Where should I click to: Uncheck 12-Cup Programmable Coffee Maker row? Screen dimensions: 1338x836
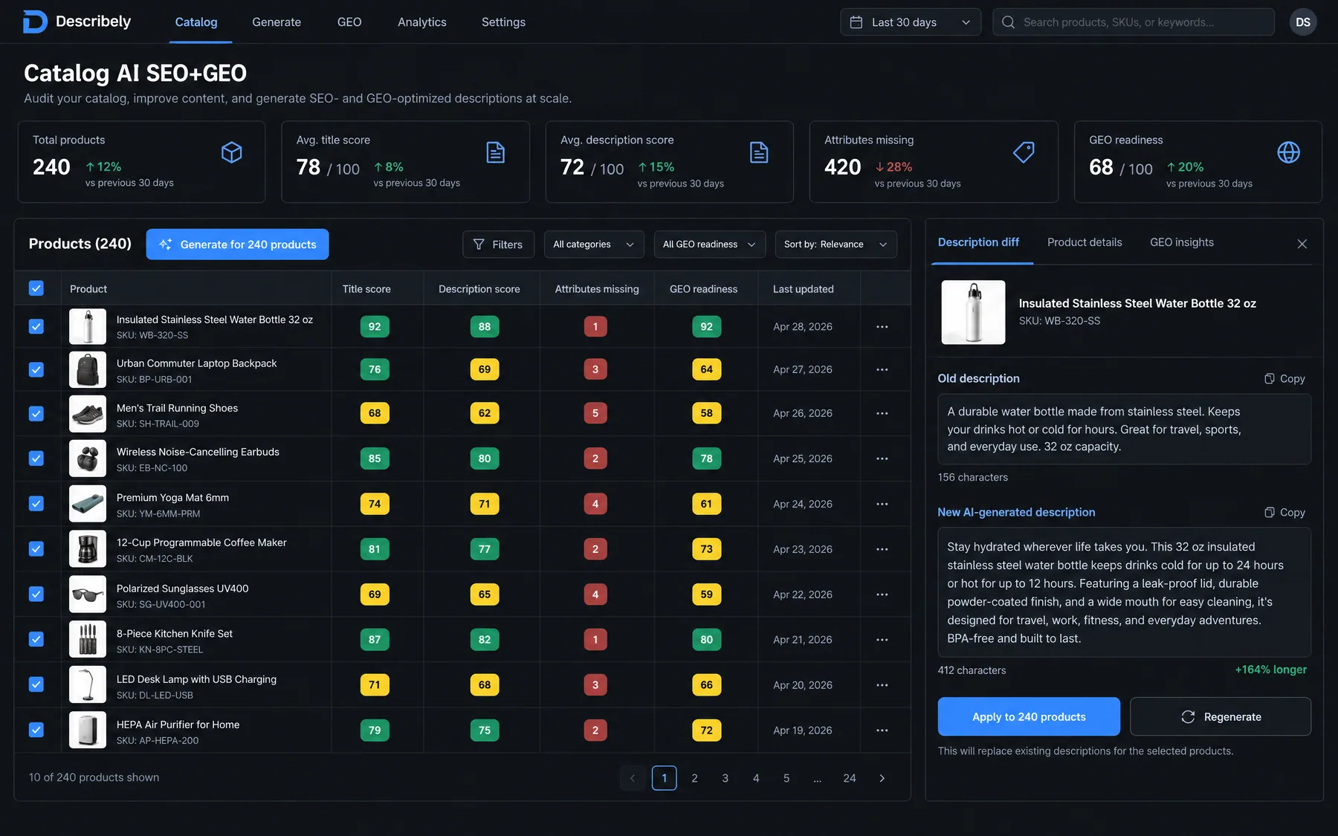[36, 548]
